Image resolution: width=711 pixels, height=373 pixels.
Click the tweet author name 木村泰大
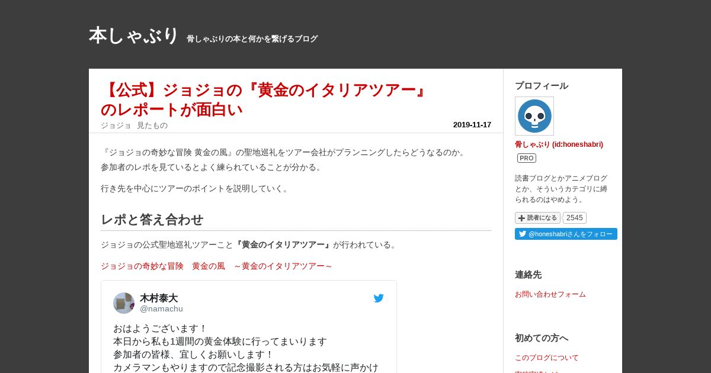tap(159, 298)
